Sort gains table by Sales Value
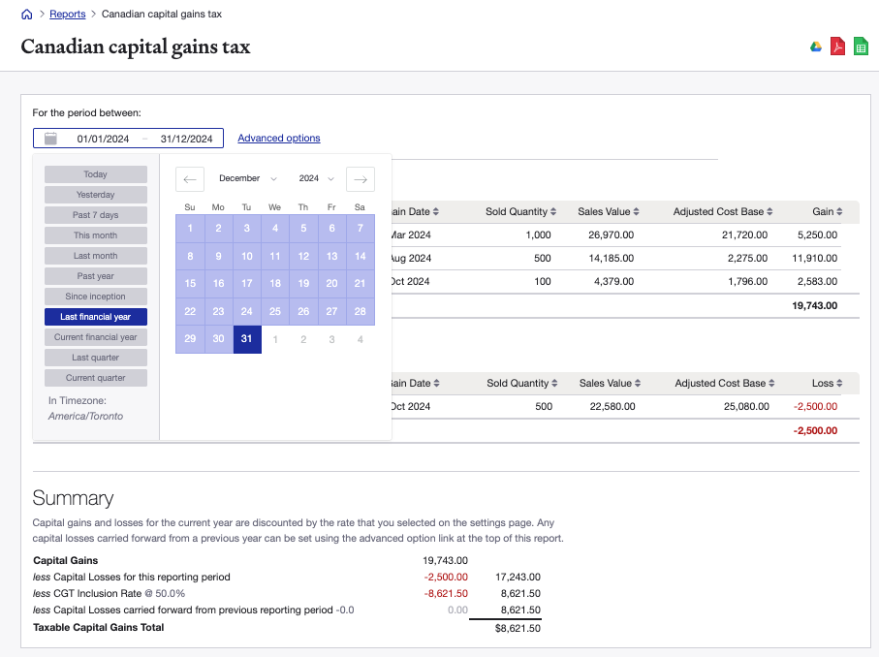The height and width of the screenshot is (657, 879). (x=609, y=211)
